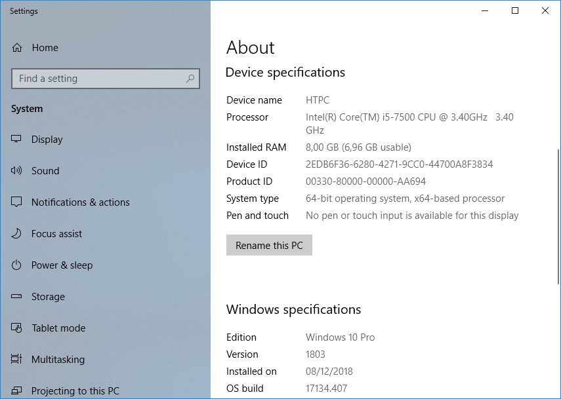
Task: Close the Settings window
Action: (x=545, y=10)
